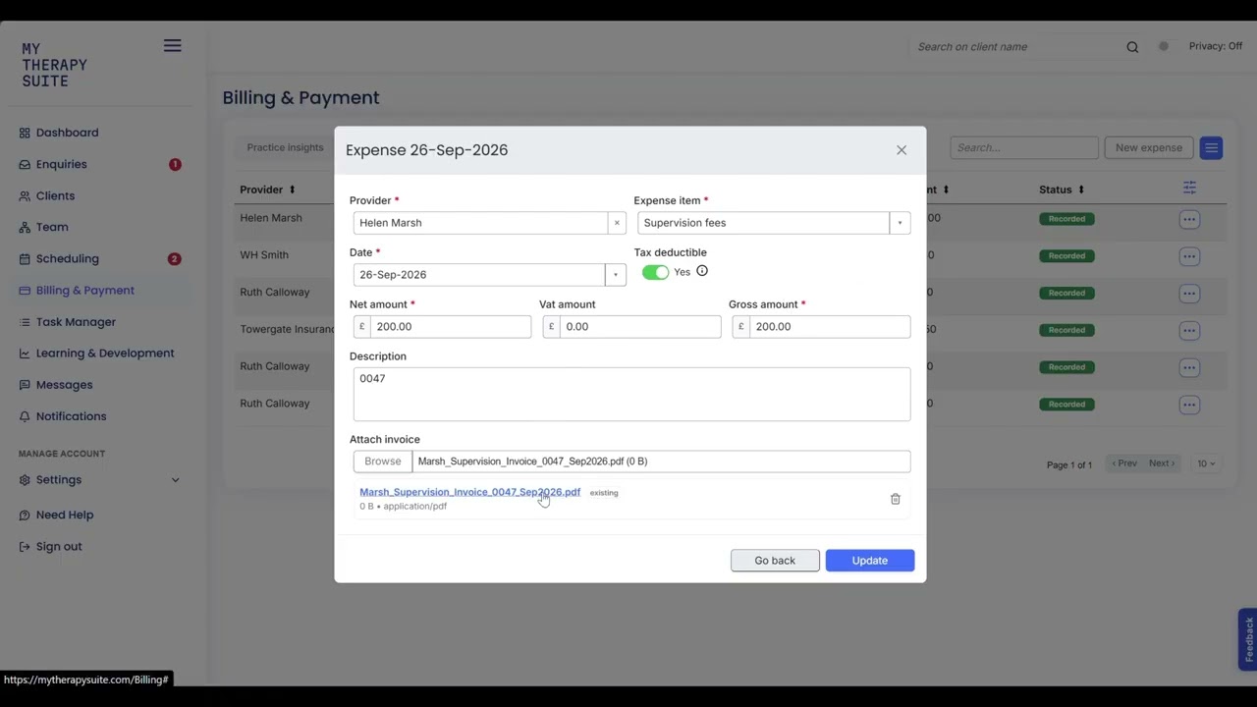Open the tax deductible info icon
1257x707 pixels.
point(702,271)
